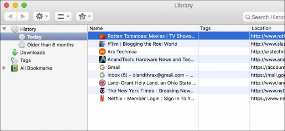This screenshot has width=285, height=131.
Task: Click the http://www.nyt location cell
Action: (268, 91)
